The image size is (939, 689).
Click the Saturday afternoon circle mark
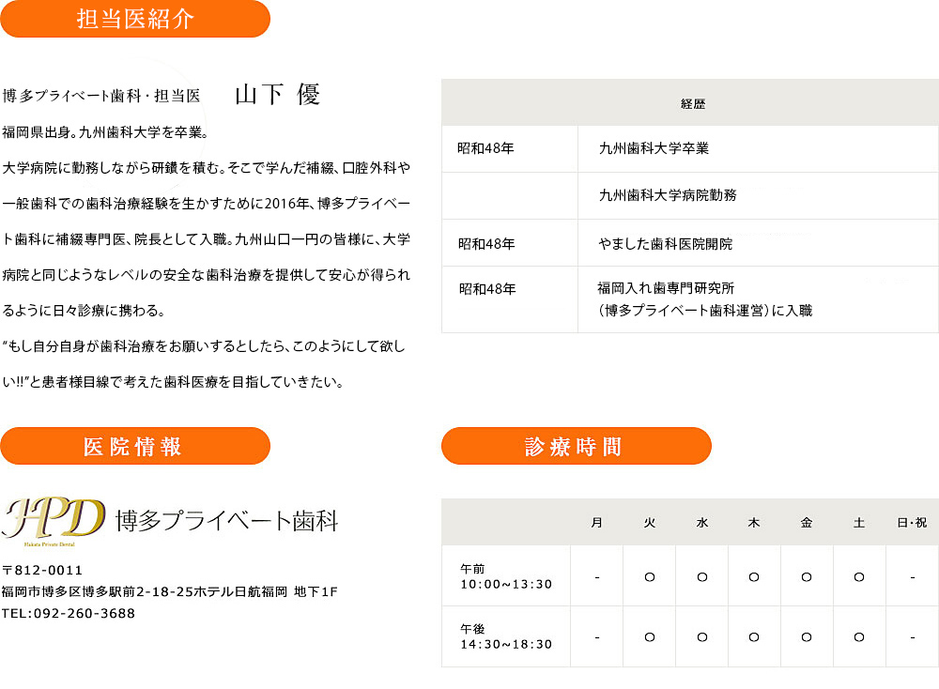coord(859,637)
